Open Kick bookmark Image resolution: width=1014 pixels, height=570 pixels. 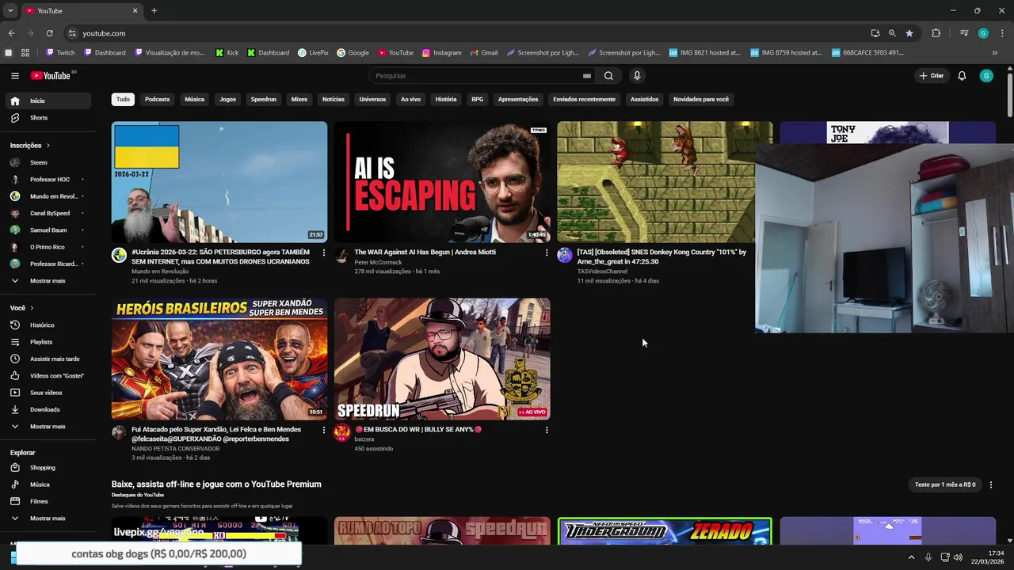coord(227,53)
